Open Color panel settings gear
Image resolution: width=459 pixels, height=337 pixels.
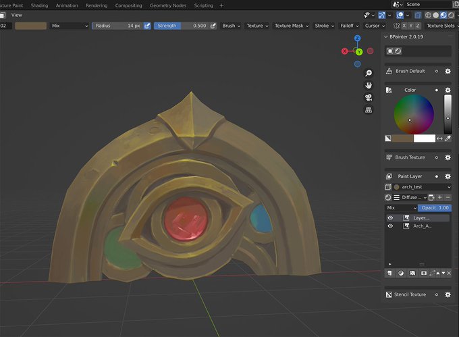pyautogui.click(x=448, y=90)
